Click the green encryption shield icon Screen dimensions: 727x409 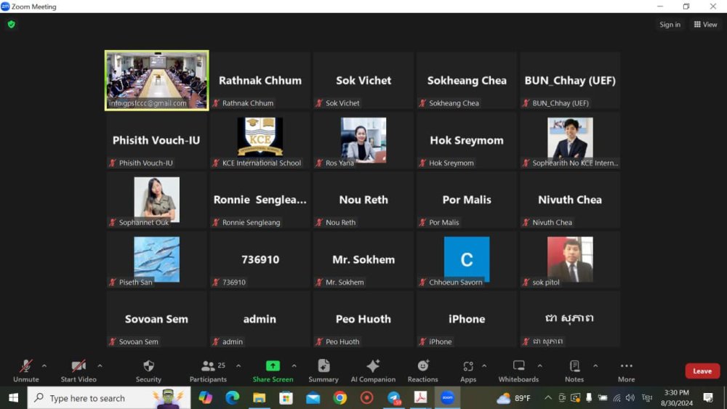click(11, 24)
